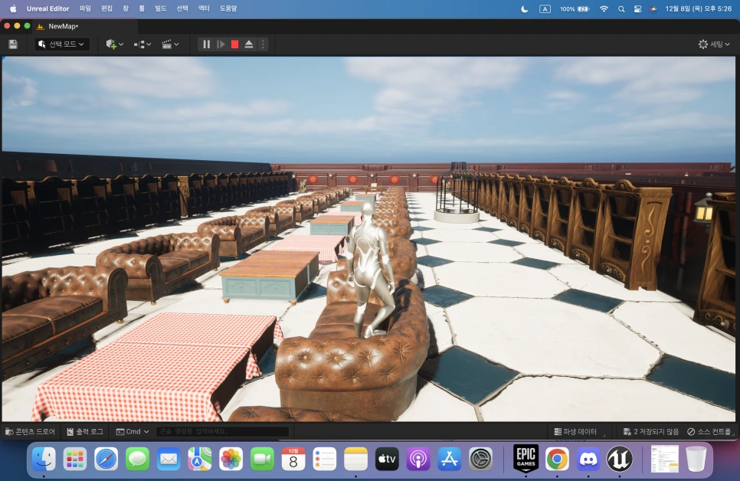Open the 소스 컨트롤 source control menu
This screenshot has width=740, height=481.
coord(709,431)
